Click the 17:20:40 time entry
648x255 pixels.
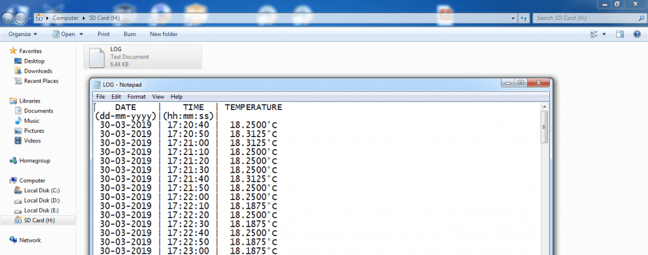[189, 125]
